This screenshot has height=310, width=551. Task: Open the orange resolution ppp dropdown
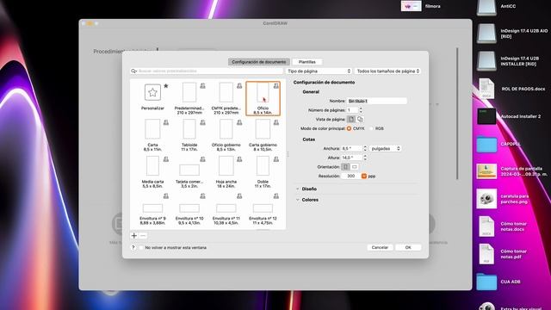[x=364, y=176]
